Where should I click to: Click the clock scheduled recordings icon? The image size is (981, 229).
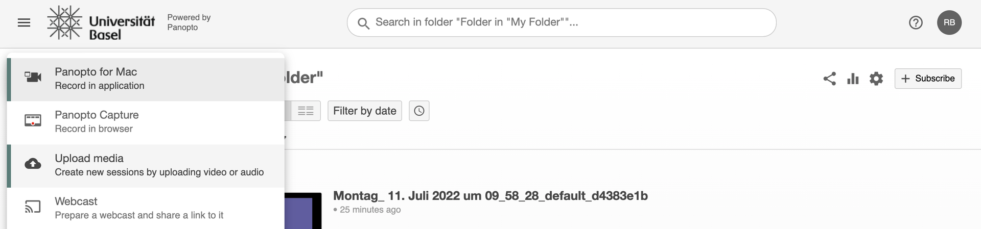pos(419,111)
